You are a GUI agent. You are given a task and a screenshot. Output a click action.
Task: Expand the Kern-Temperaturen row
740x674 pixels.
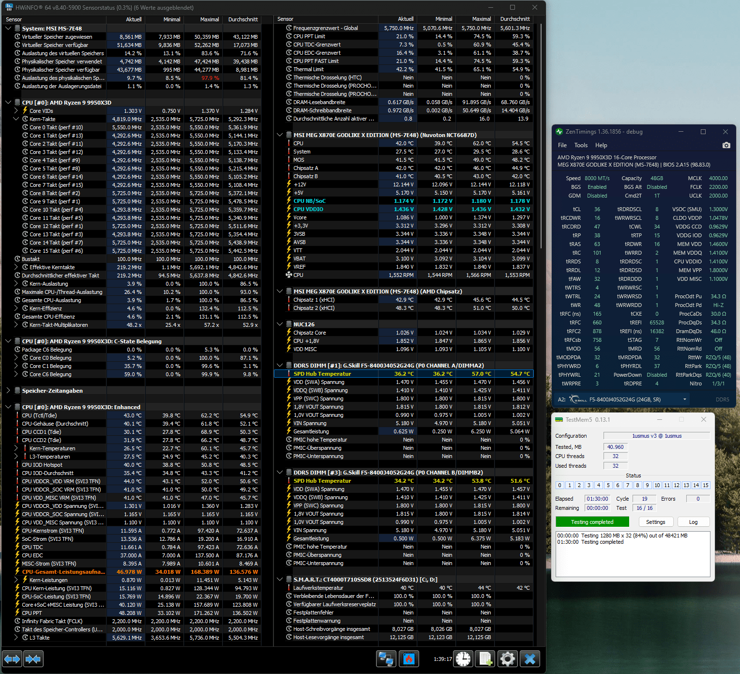coord(16,448)
